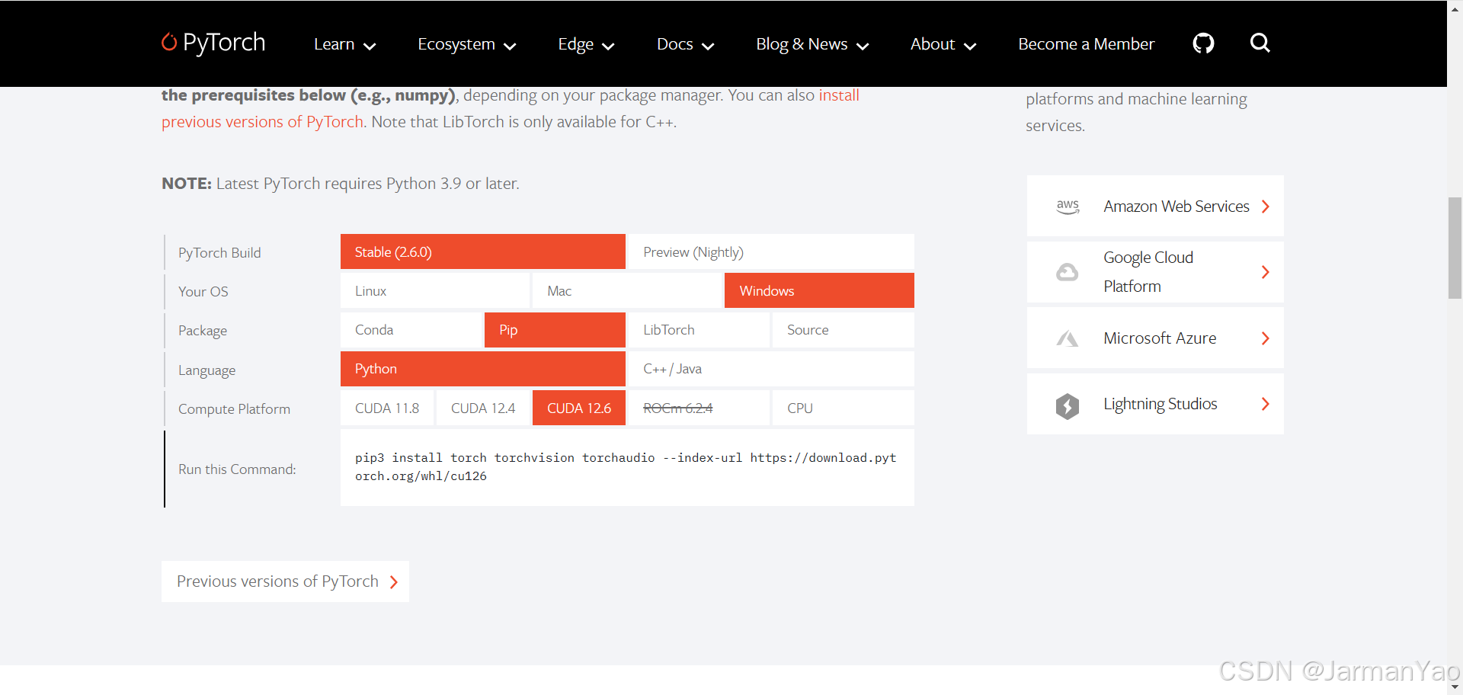Select the Source package option
The height and width of the screenshot is (695, 1463).
pos(843,330)
